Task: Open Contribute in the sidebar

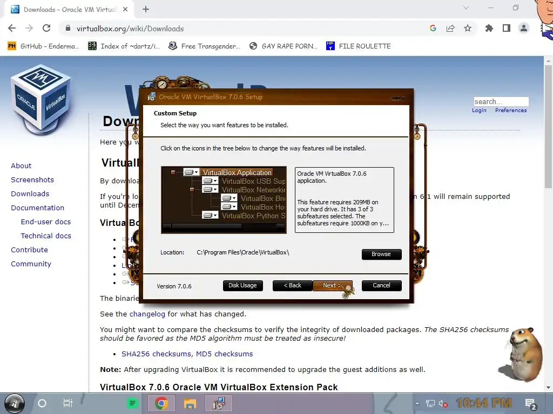Action: tap(29, 250)
